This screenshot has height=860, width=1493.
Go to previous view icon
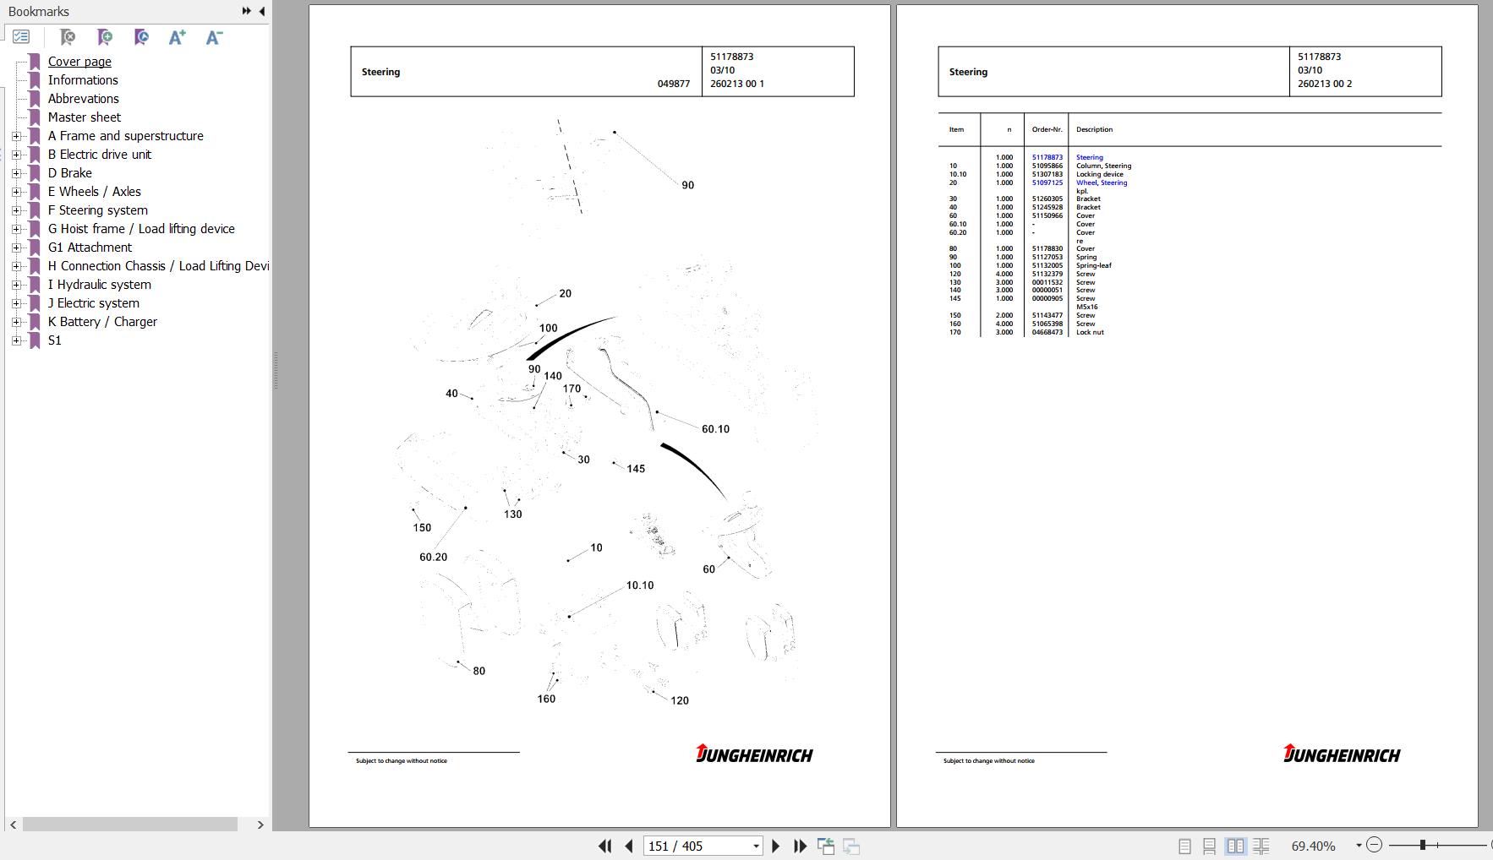pos(826,846)
